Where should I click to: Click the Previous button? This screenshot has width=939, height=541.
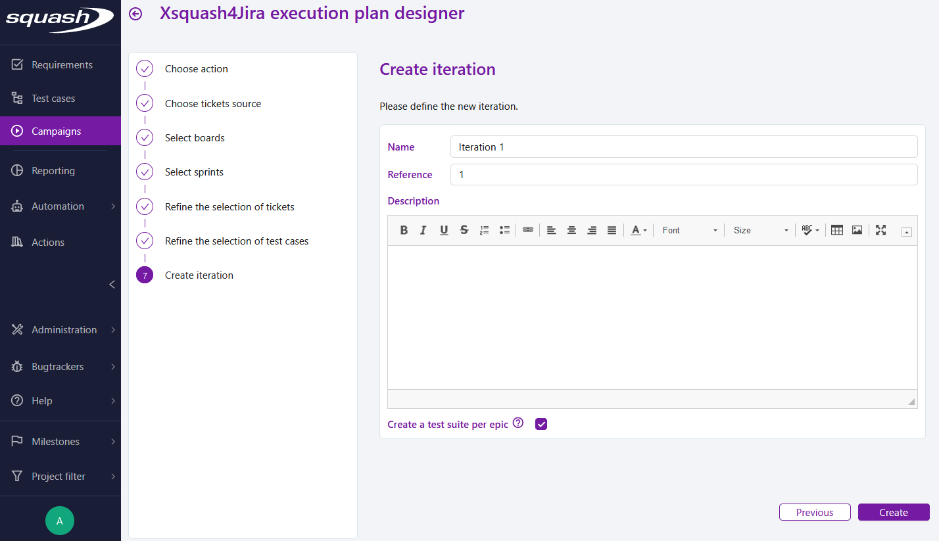pyautogui.click(x=815, y=512)
